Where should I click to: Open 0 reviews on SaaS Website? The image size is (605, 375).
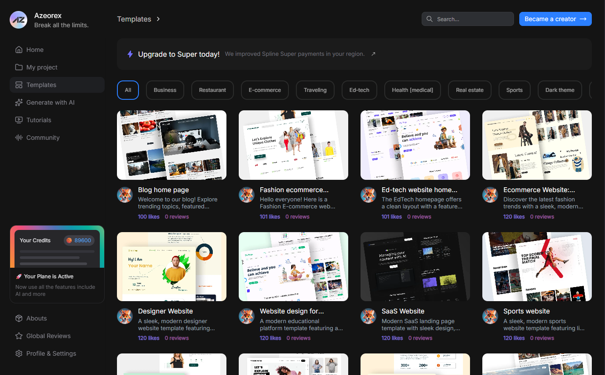tap(420, 338)
